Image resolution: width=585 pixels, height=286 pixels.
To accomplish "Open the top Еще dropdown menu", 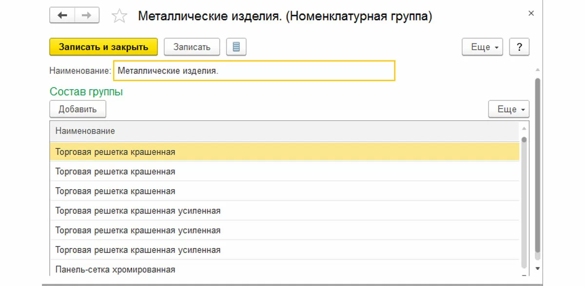I will (482, 47).
